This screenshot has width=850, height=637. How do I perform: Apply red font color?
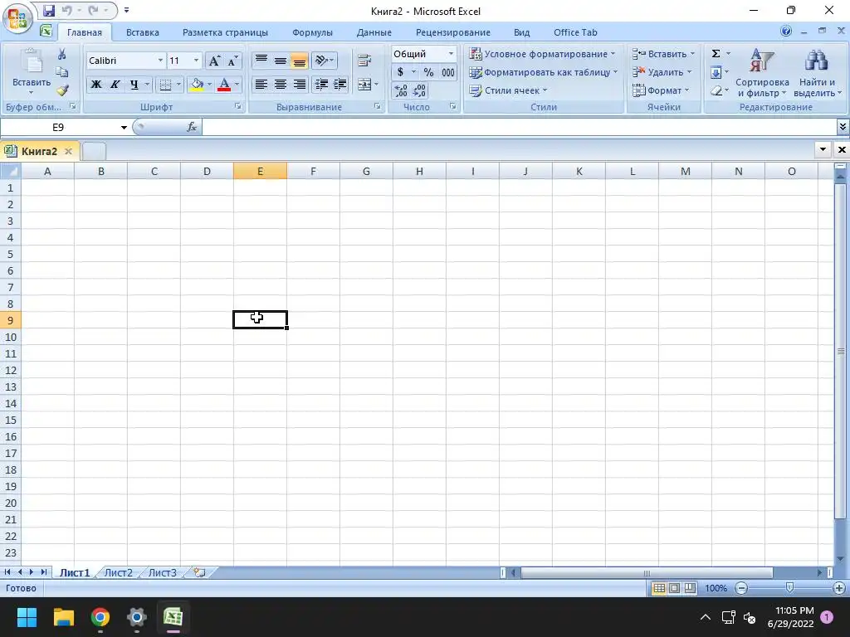click(x=224, y=84)
